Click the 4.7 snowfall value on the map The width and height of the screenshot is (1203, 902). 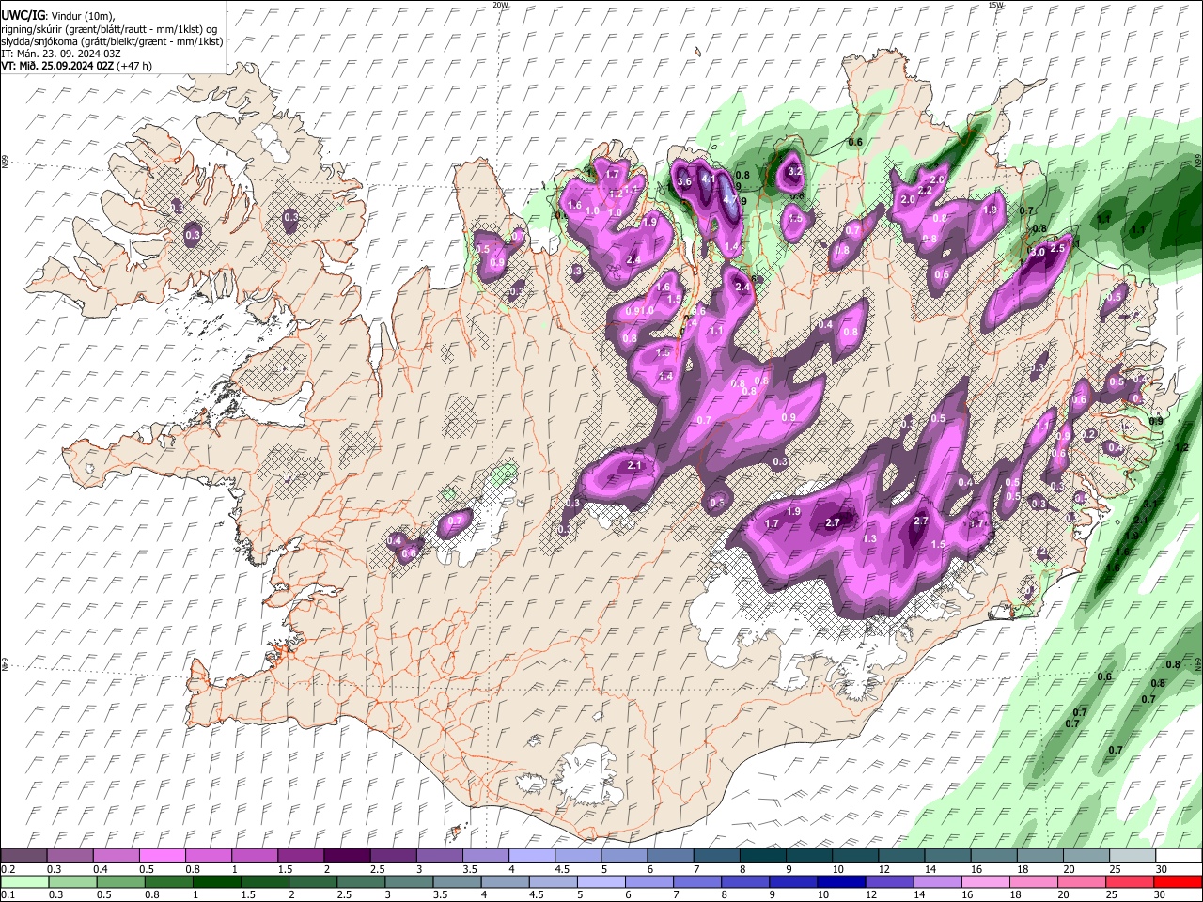coord(730,199)
